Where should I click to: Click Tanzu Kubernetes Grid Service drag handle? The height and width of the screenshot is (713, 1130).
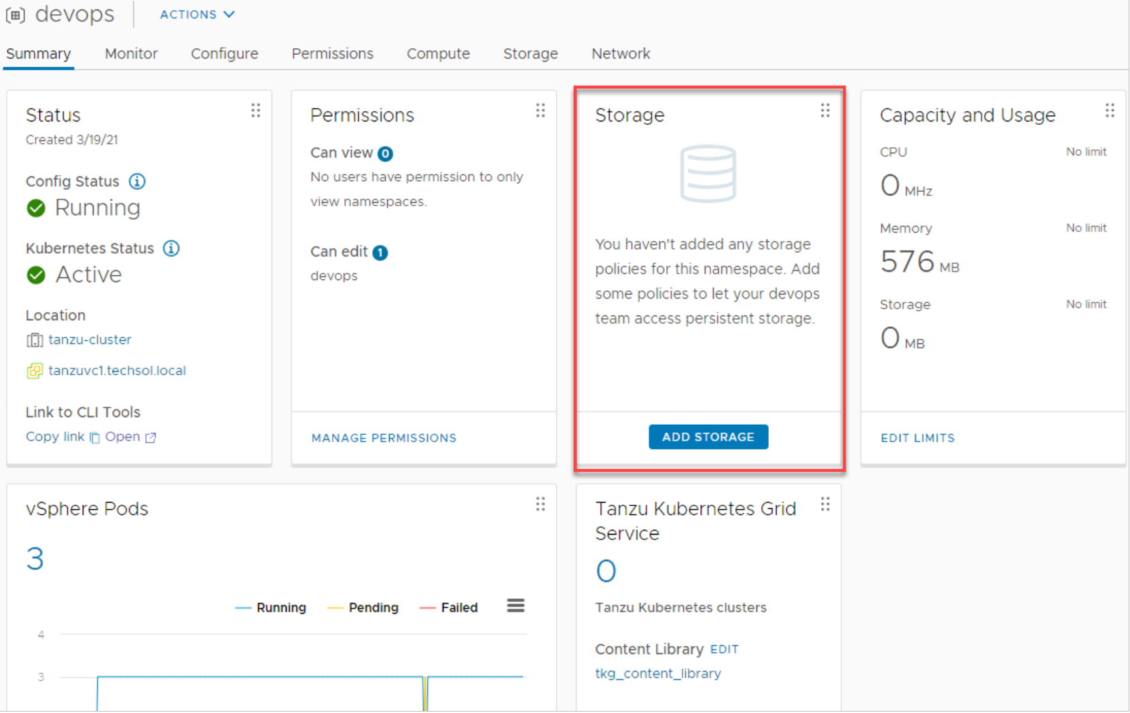[x=825, y=504]
